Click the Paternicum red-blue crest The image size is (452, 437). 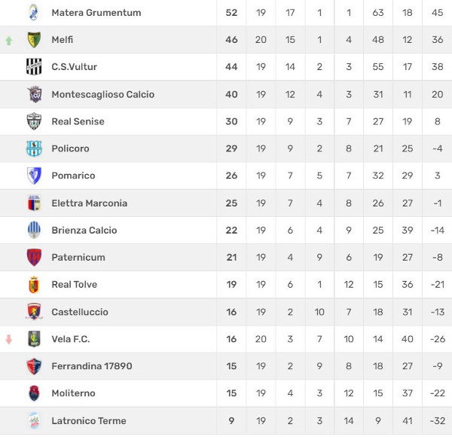pyautogui.click(x=34, y=257)
